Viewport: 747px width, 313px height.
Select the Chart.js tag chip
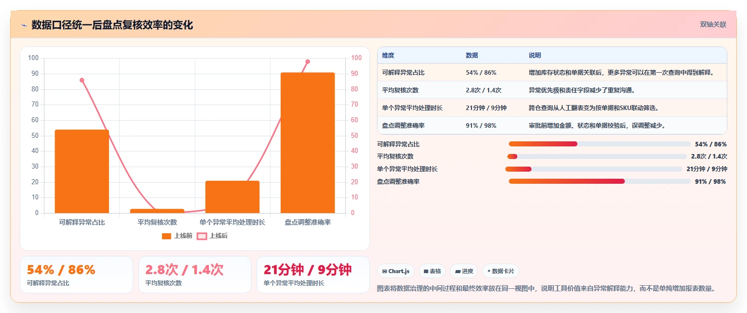396,271
